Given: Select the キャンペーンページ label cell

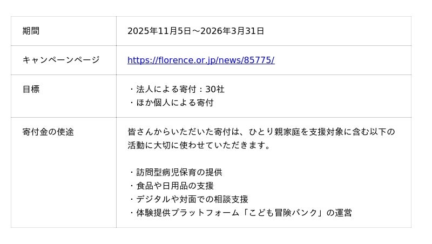Looking at the screenshot, I should tap(61, 60).
